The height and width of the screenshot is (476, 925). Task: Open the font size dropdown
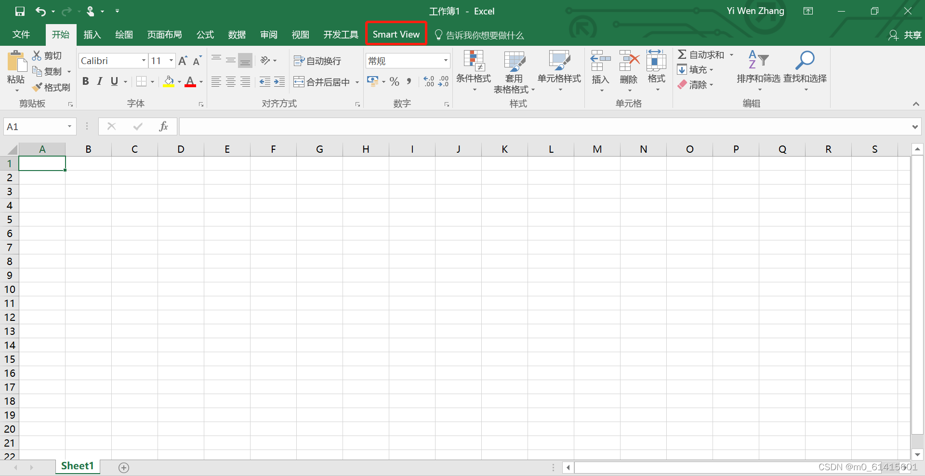(171, 61)
